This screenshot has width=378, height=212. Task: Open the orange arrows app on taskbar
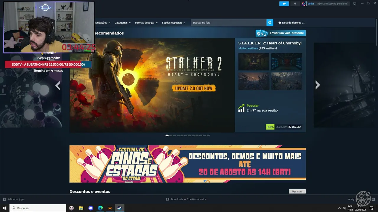coord(110,208)
